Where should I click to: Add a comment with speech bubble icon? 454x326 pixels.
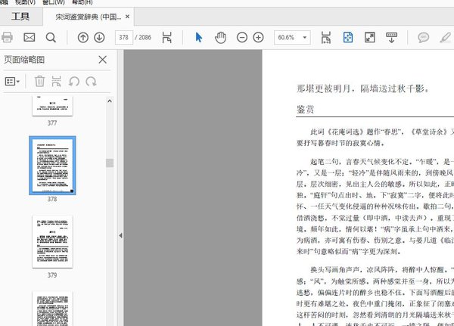point(424,37)
